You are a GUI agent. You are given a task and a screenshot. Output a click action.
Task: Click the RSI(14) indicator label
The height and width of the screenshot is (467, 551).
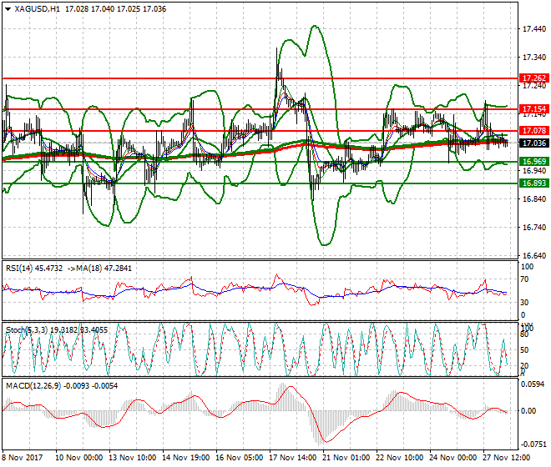23,268
